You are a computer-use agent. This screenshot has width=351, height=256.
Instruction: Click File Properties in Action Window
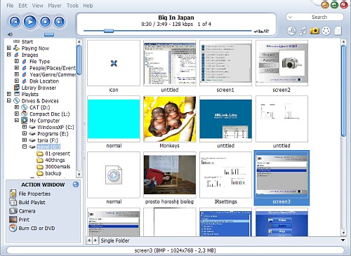[34, 194]
